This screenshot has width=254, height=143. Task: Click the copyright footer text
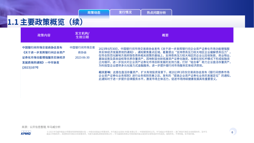pos(127,133)
